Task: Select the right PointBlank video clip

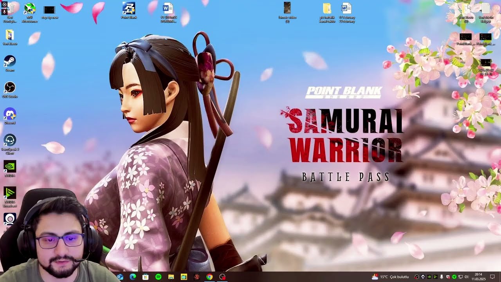Action: pos(485,39)
